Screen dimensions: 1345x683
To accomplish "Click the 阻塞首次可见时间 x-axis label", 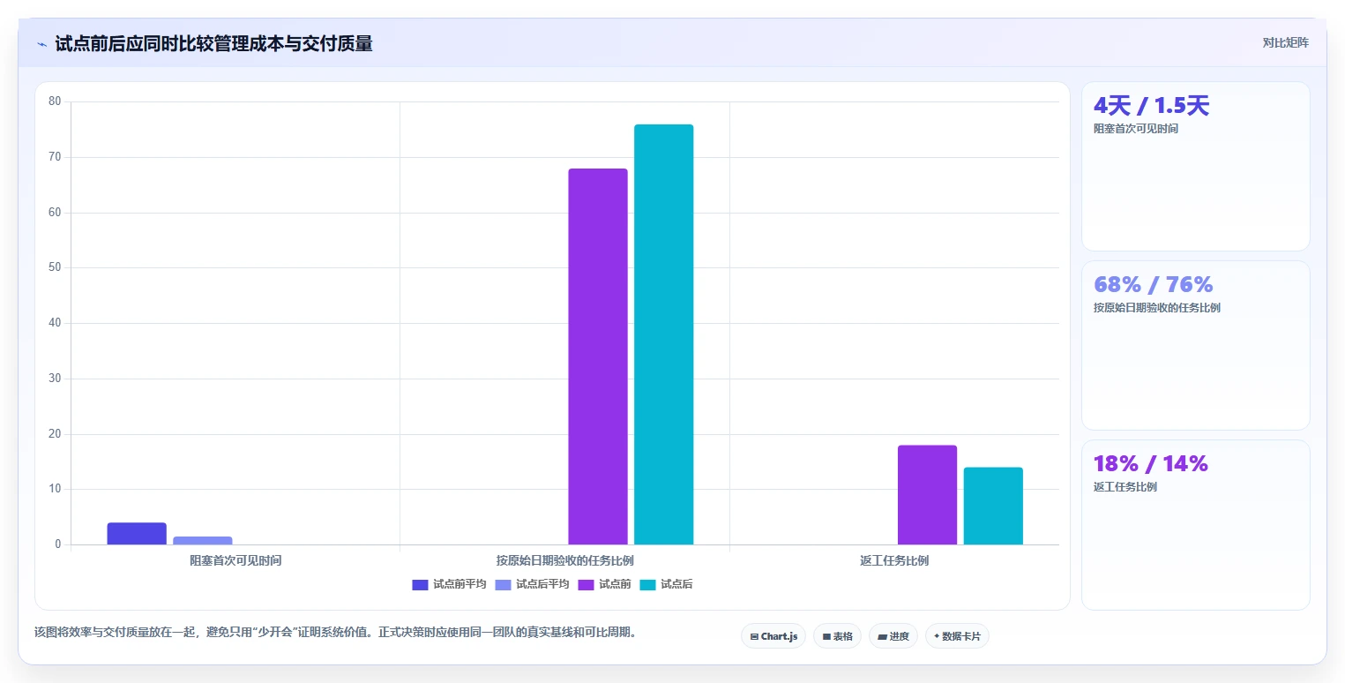I will tap(235, 560).
